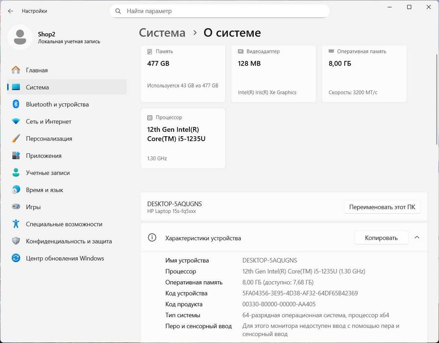Click the Найти параметр search field
Screen dimensions: 439x343
pyautogui.click(x=220, y=11)
